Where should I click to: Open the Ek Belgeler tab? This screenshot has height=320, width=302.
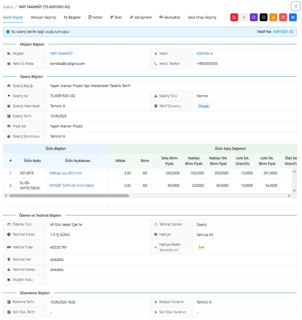pos(72,17)
